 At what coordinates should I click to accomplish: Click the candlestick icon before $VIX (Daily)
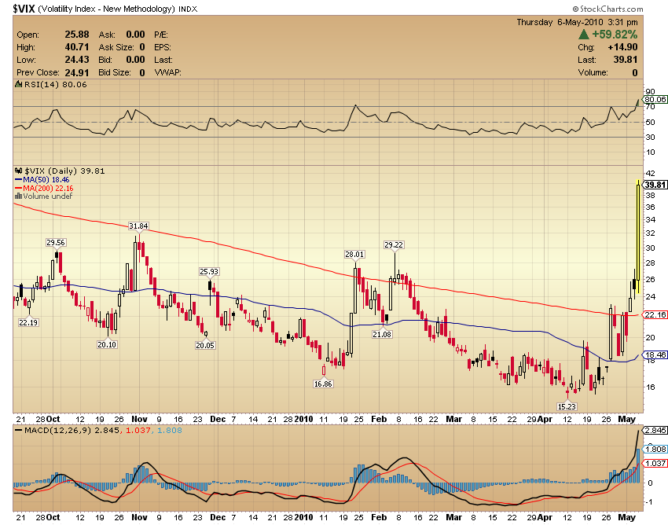[18, 171]
